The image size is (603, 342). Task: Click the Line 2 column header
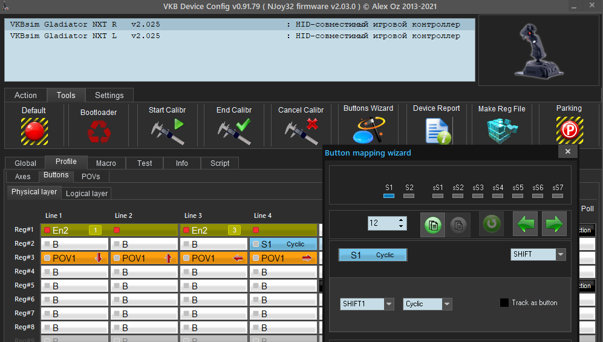point(123,215)
